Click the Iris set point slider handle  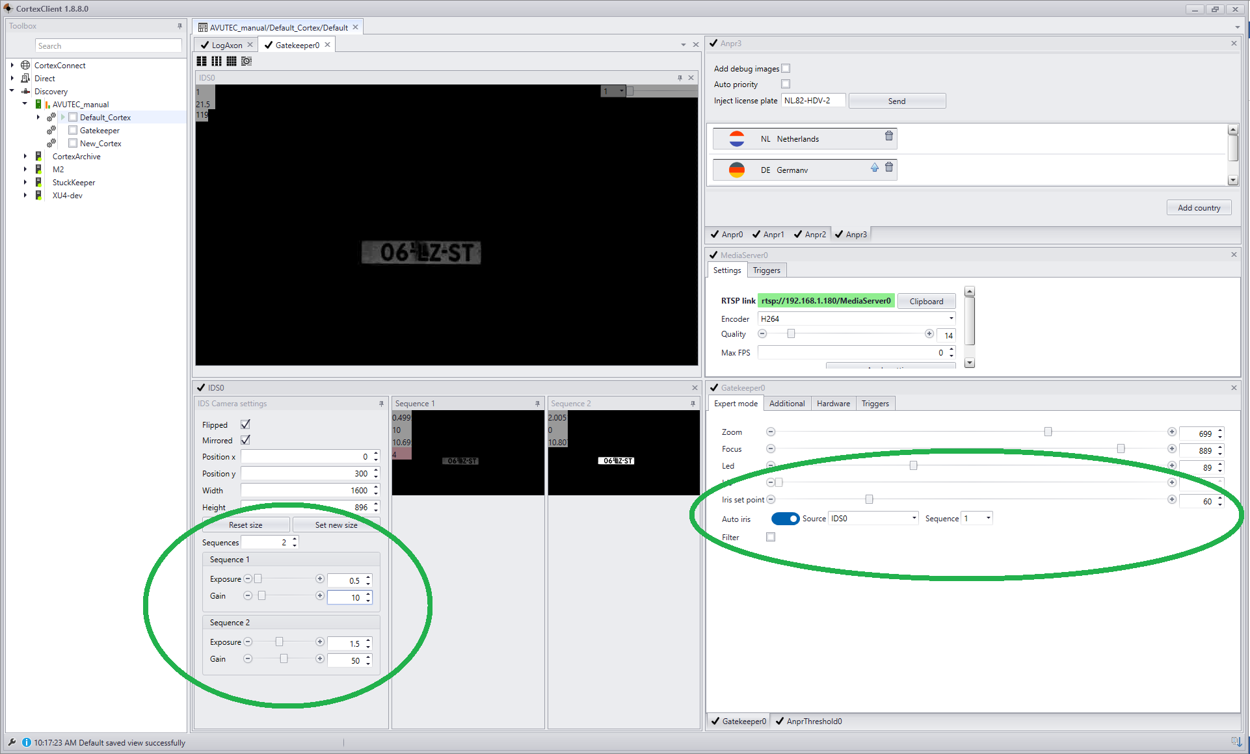point(869,499)
